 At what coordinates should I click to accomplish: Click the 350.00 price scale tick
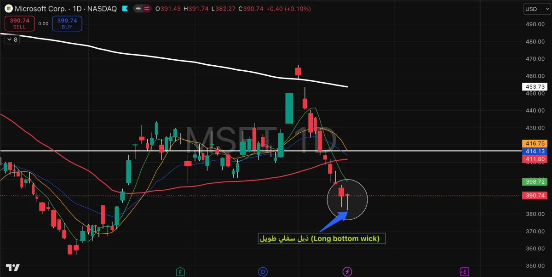536,266
